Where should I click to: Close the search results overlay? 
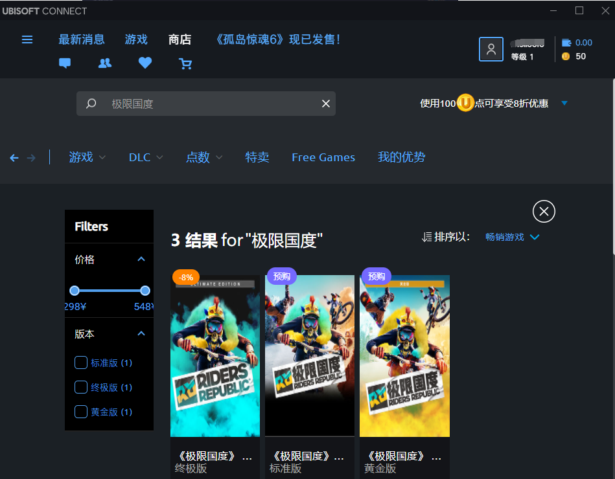click(544, 212)
